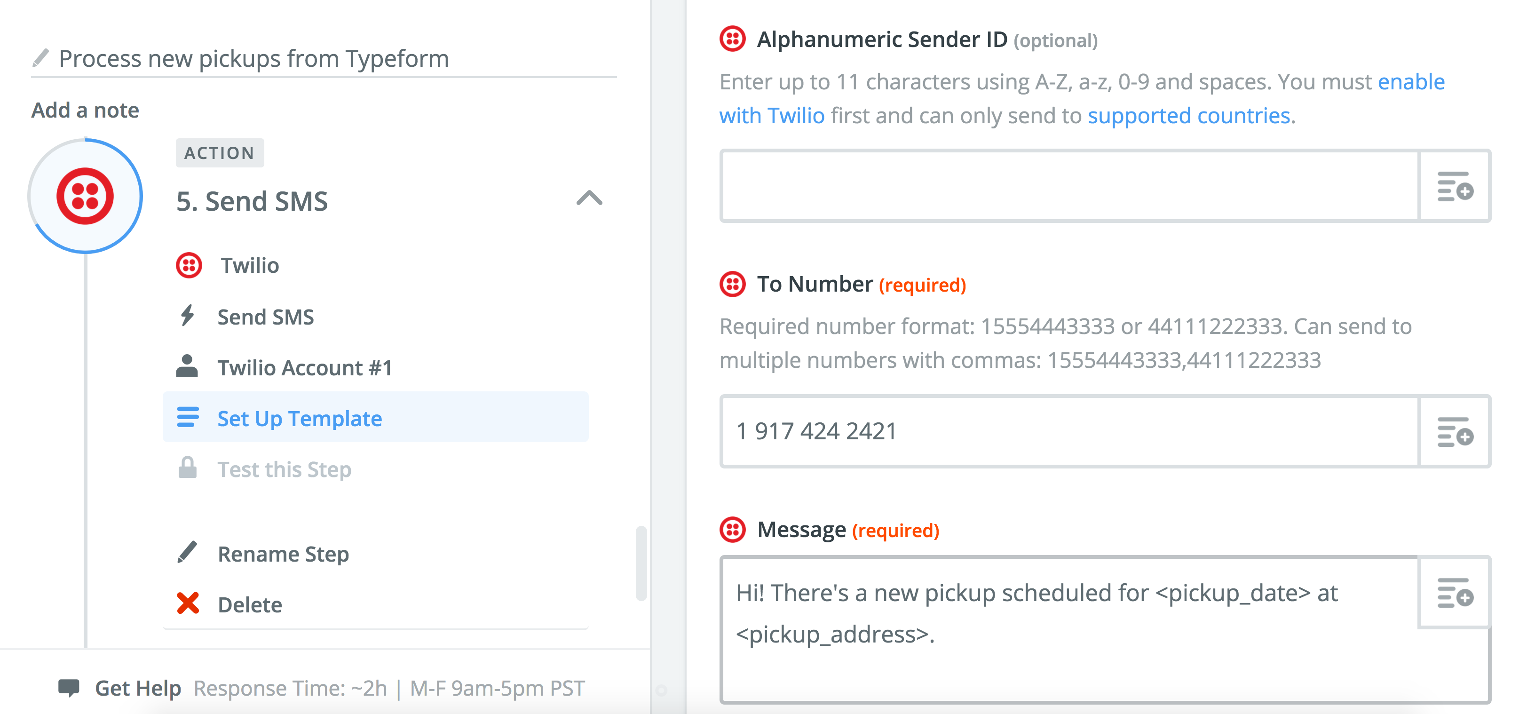Select the Twilio app menu item

(249, 266)
